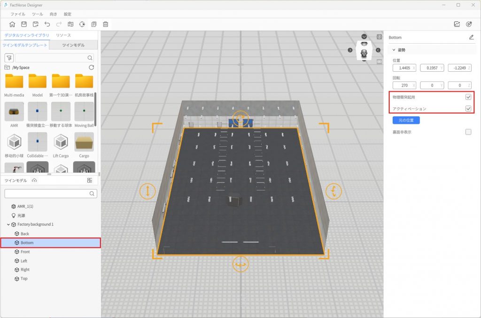Enable the 裏面非表示 checkbox
Viewport: 481px width, 318px height.
point(468,132)
